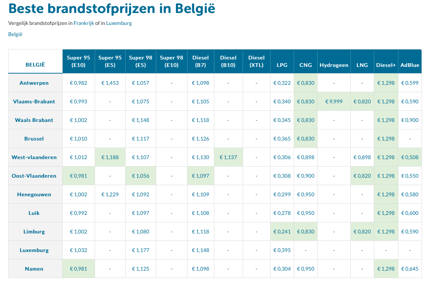This screenshot has width=429, height=284.
Task: Click West-vlaanderen Diesel (B10) price € 1,137
Action: pyautogui.click(x=228, y=157)
